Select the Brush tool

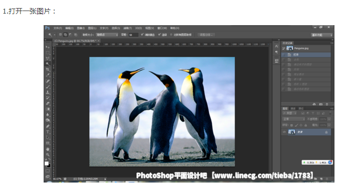tap(48, 87)
